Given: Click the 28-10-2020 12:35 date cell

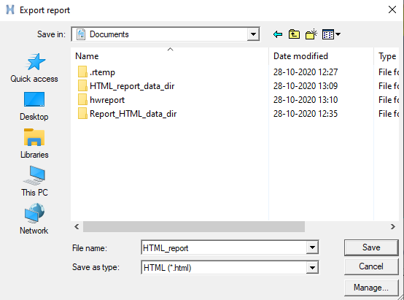Looking at the screenshot, I should click(306, 114).
